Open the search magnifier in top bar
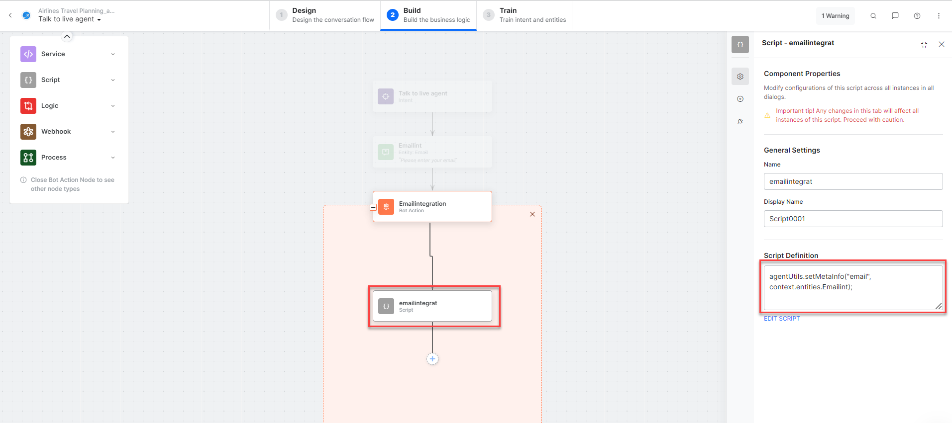The image size is (952, 423). point(873,16)
